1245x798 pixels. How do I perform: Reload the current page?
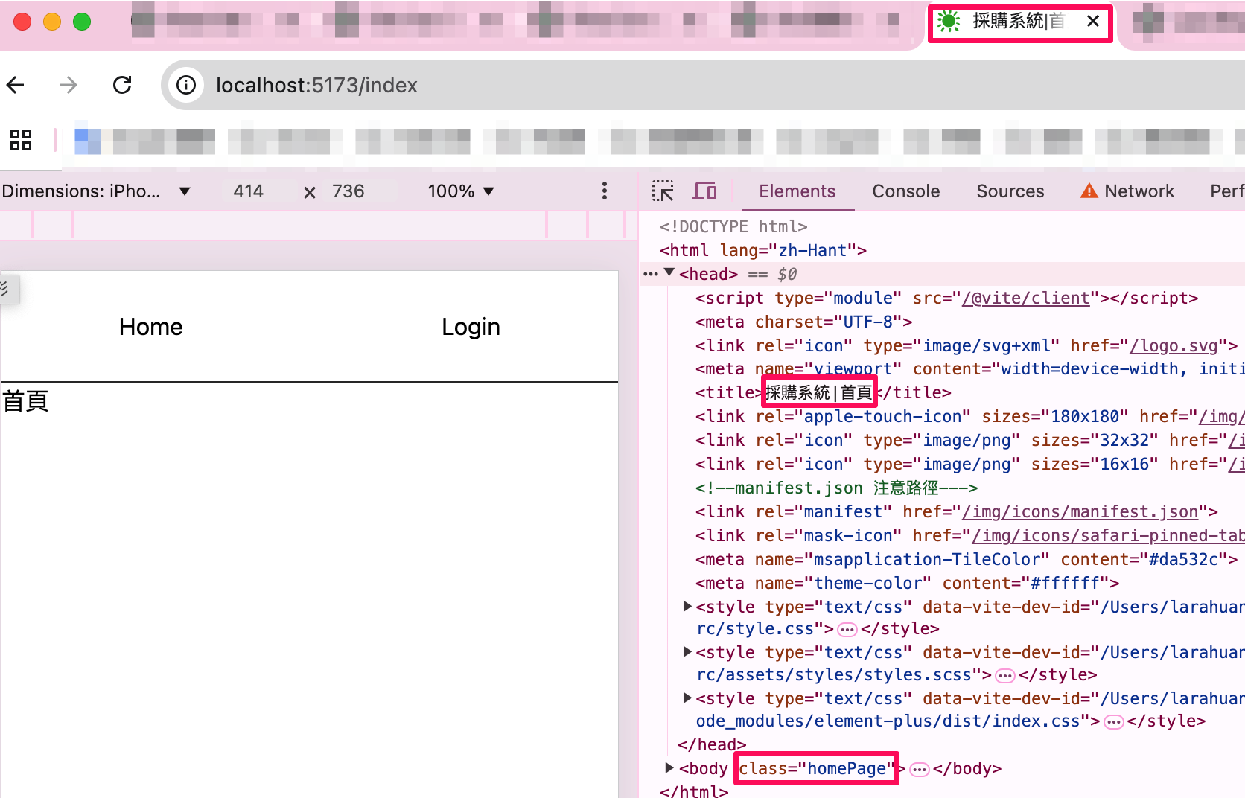[x=122, y=85]
